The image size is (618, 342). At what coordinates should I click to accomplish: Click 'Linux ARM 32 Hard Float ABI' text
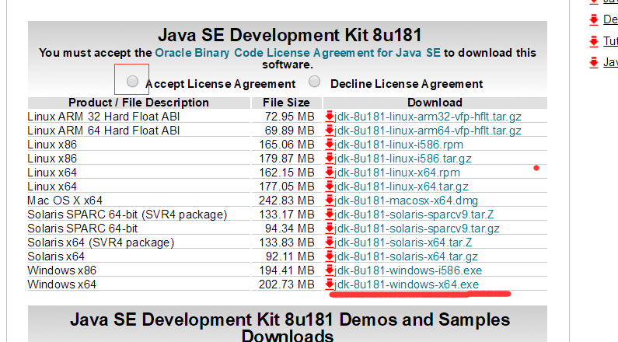coord(103,117)
